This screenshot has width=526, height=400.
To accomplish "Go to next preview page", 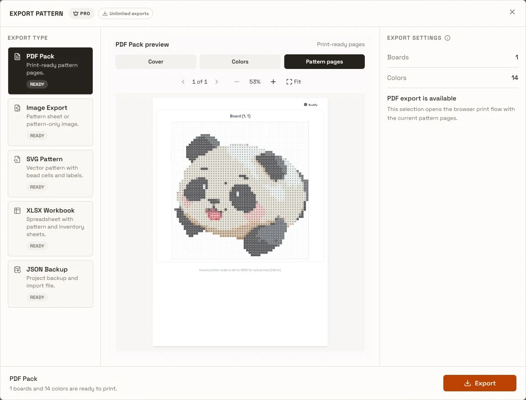I will point(217,82).
